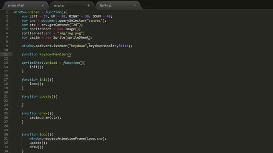
Task: Click 'querySelector' on line 3
Action: 72,21
